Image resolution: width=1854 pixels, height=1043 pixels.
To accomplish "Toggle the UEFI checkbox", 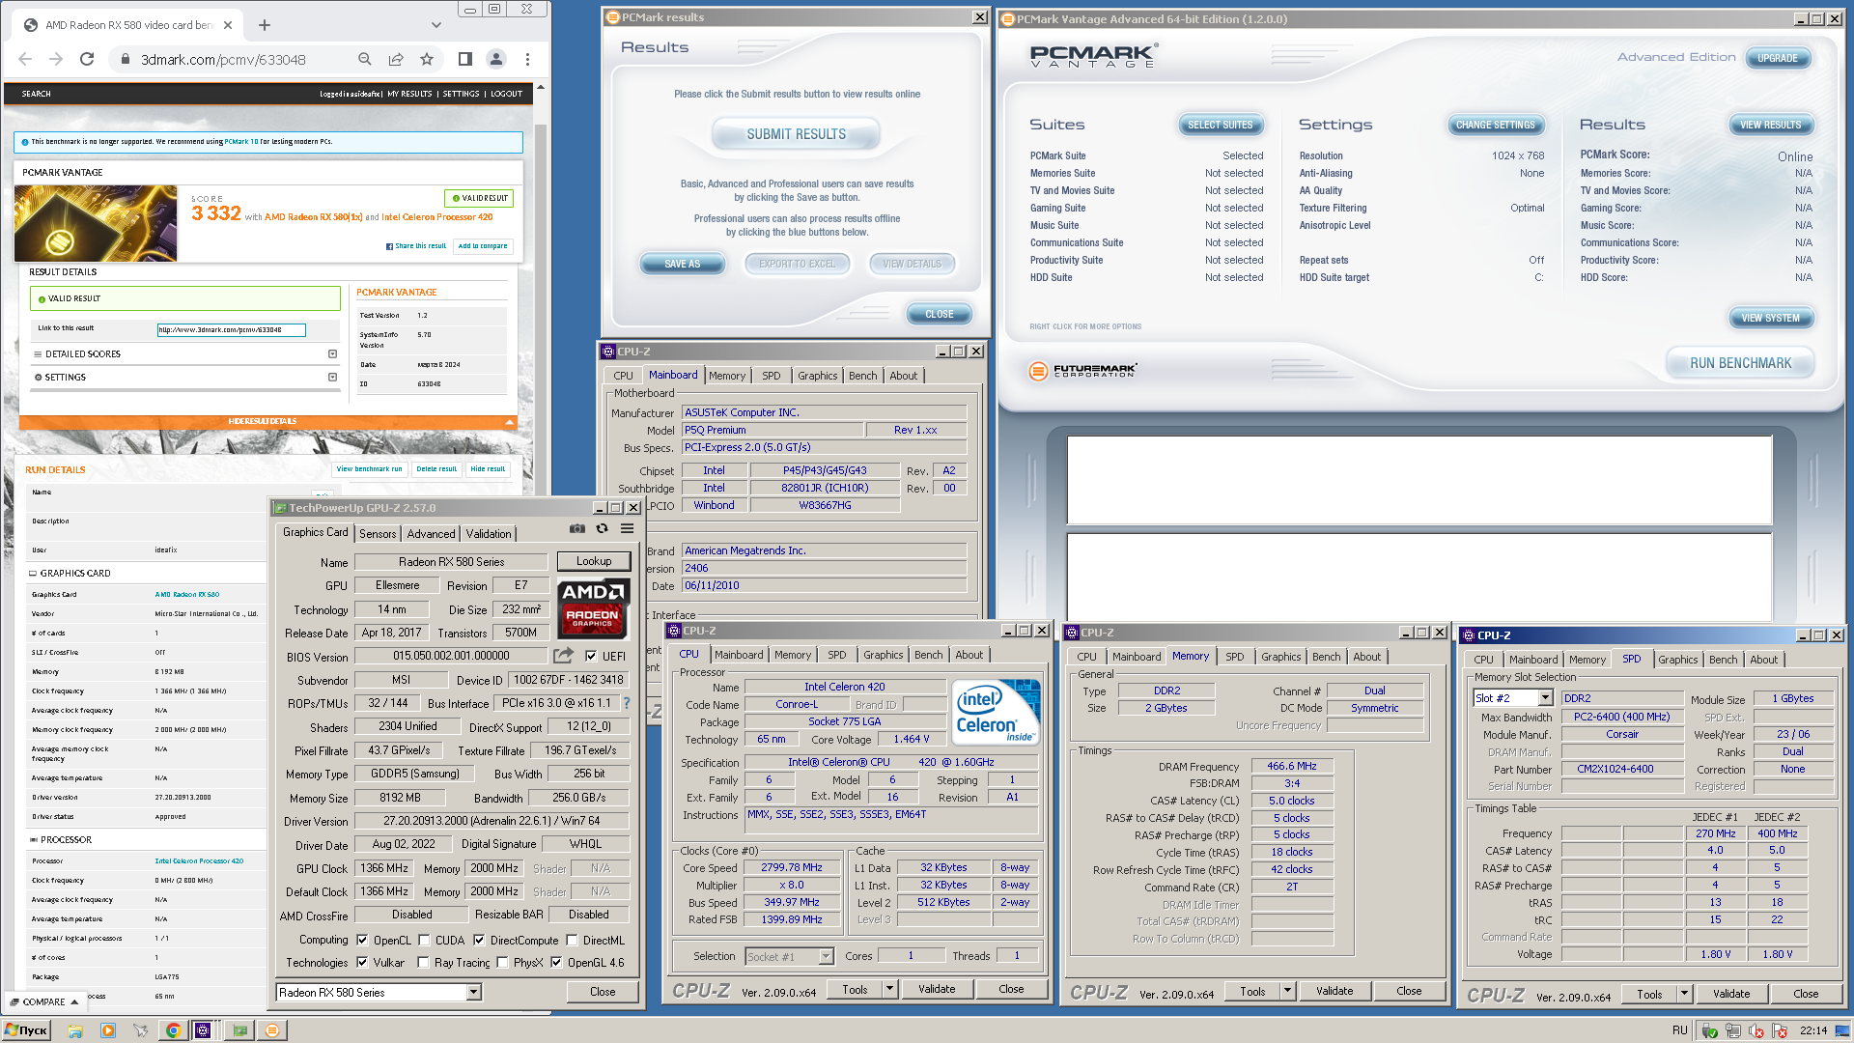I will [x=591, y=656].
